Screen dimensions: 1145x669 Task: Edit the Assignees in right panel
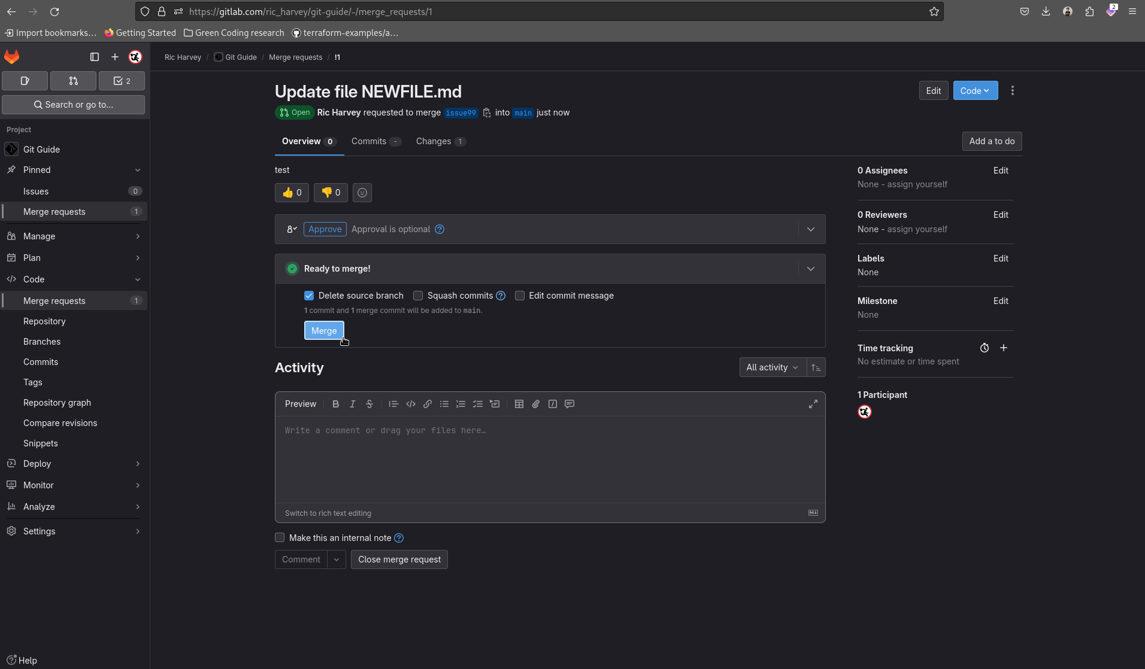click(x=1001, y=171)
